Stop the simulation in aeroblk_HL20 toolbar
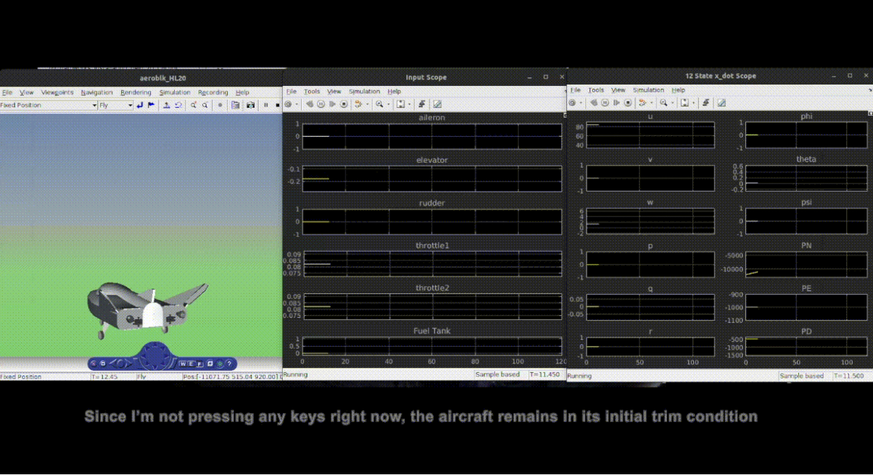Viewport: 873px width, 475px height. 277,105
